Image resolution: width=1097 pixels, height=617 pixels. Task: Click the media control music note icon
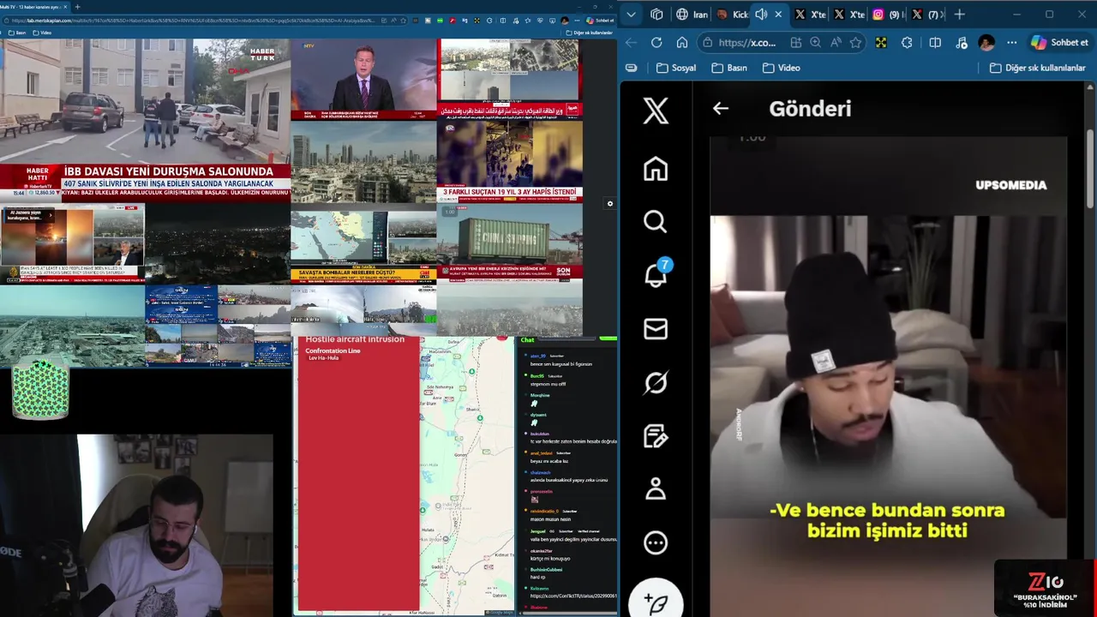point(962,42)
